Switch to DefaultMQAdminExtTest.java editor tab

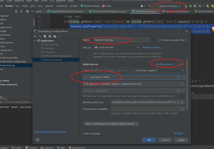click(65, 11)
